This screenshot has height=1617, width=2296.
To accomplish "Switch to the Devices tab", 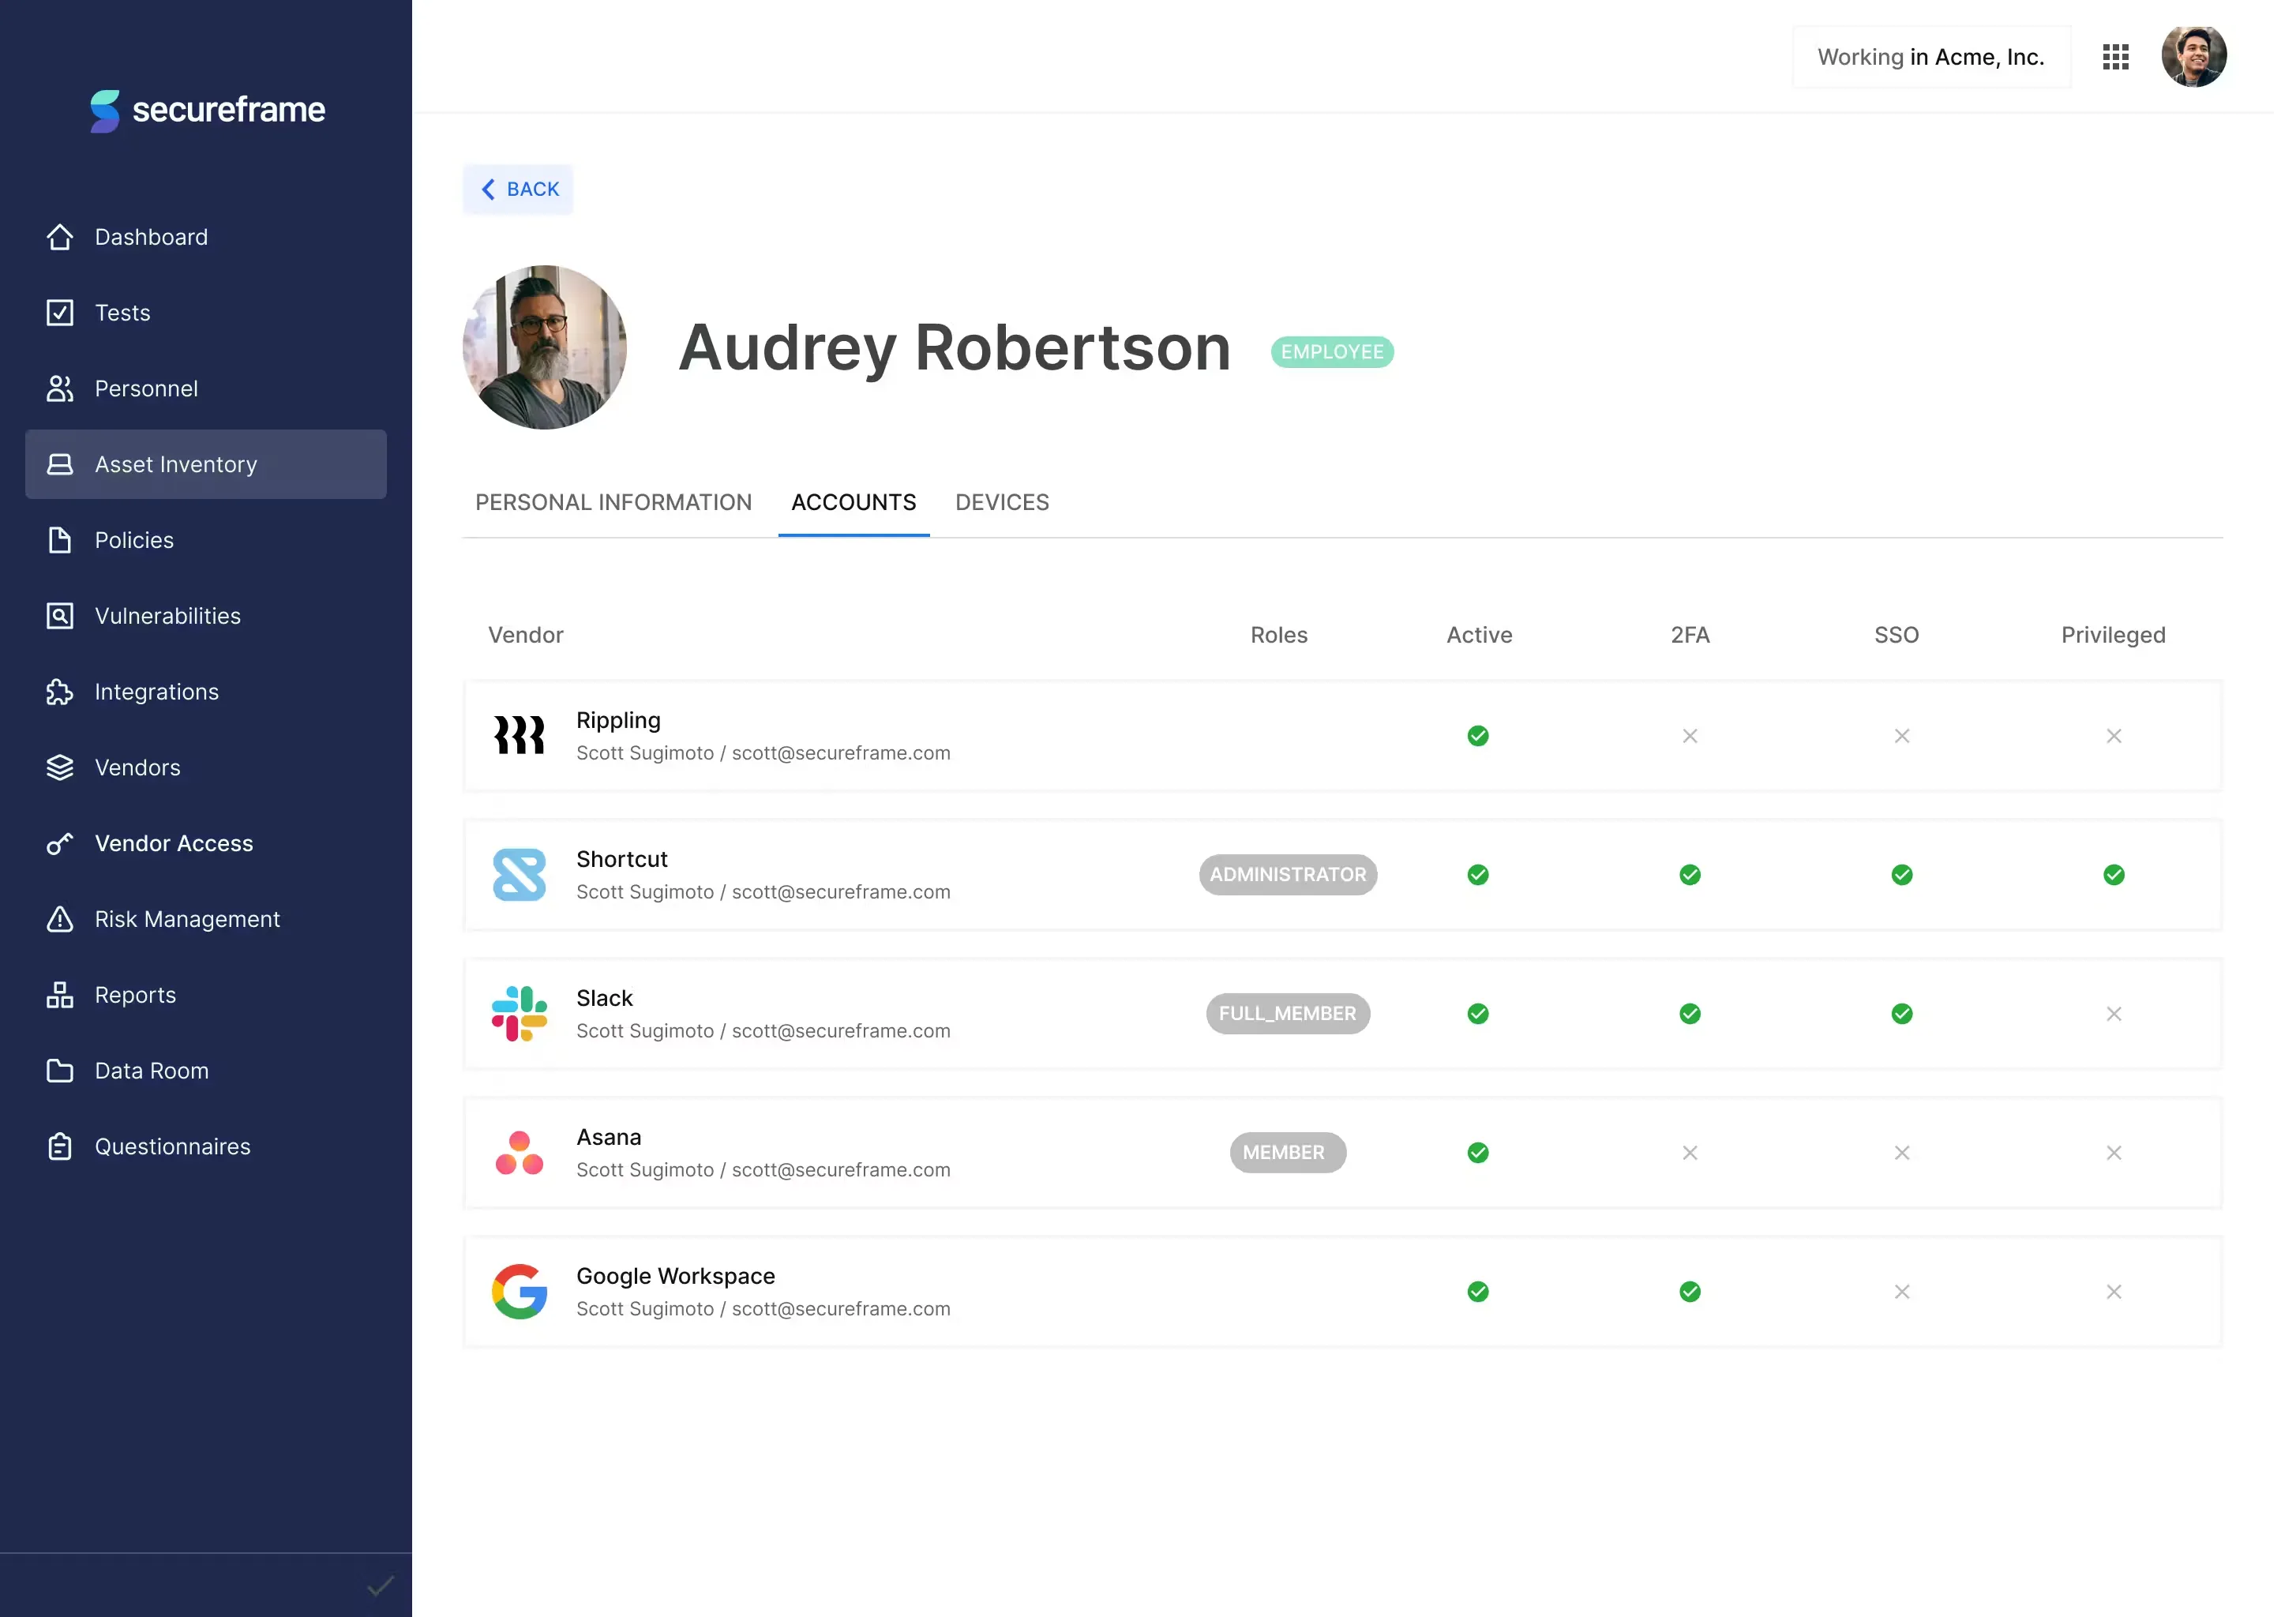I will (1001, 502).
